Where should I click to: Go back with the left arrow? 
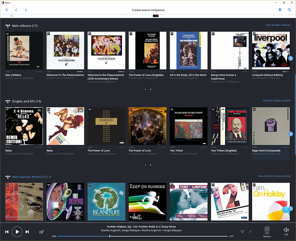(x=16, y=10)
